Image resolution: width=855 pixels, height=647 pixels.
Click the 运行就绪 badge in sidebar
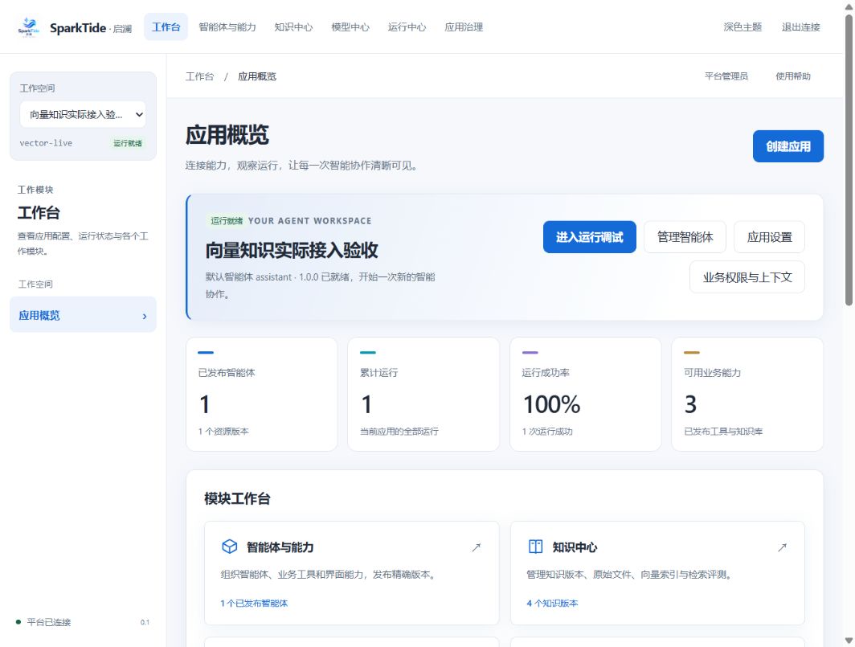click(127, 143)
